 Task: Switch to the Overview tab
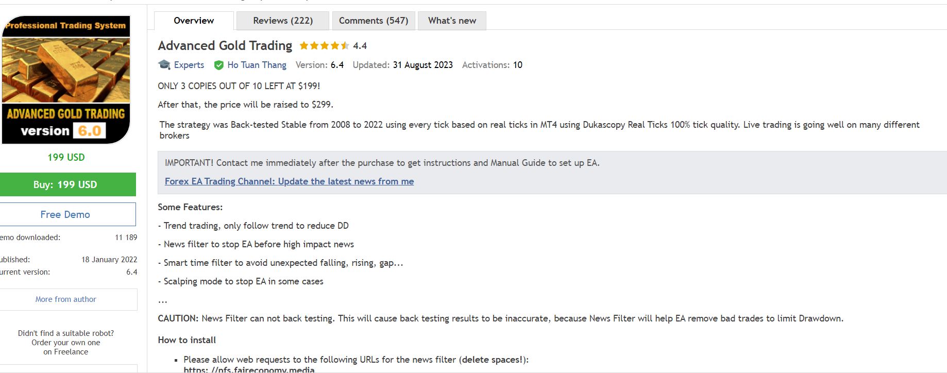click(x=194, y=21)
